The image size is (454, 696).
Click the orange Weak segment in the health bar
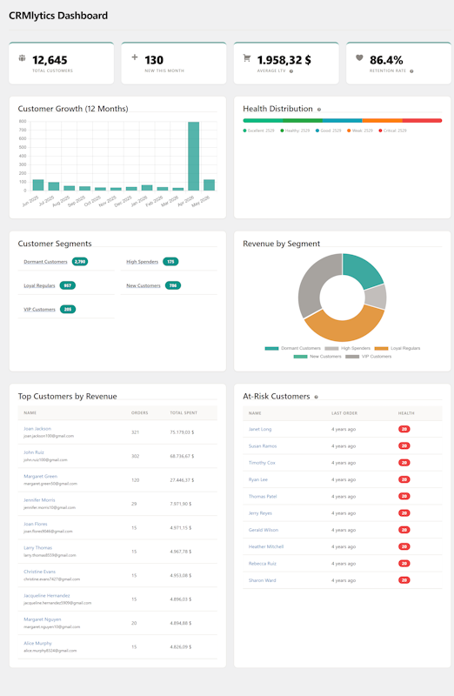pos(382,120)
